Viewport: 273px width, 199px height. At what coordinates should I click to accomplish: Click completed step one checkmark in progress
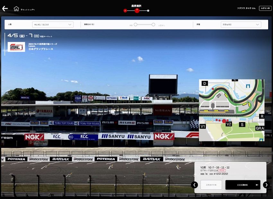click(x=125, y=11)
